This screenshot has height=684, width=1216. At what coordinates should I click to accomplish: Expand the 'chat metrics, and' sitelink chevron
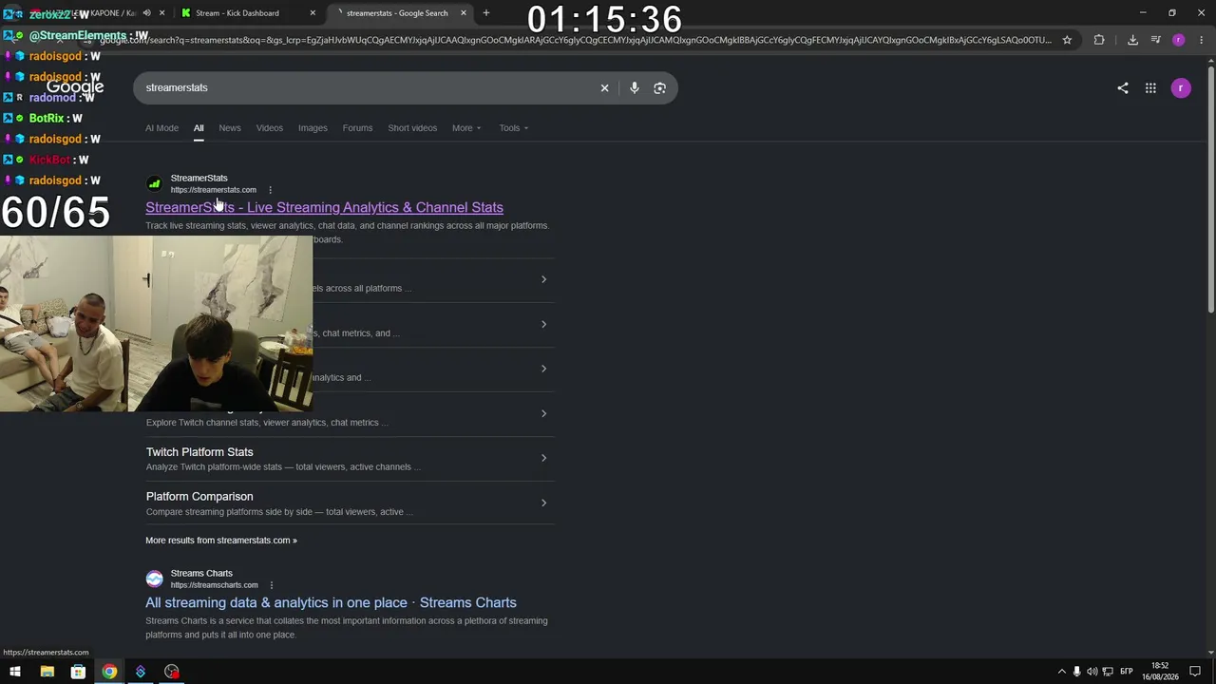point(543,324)
